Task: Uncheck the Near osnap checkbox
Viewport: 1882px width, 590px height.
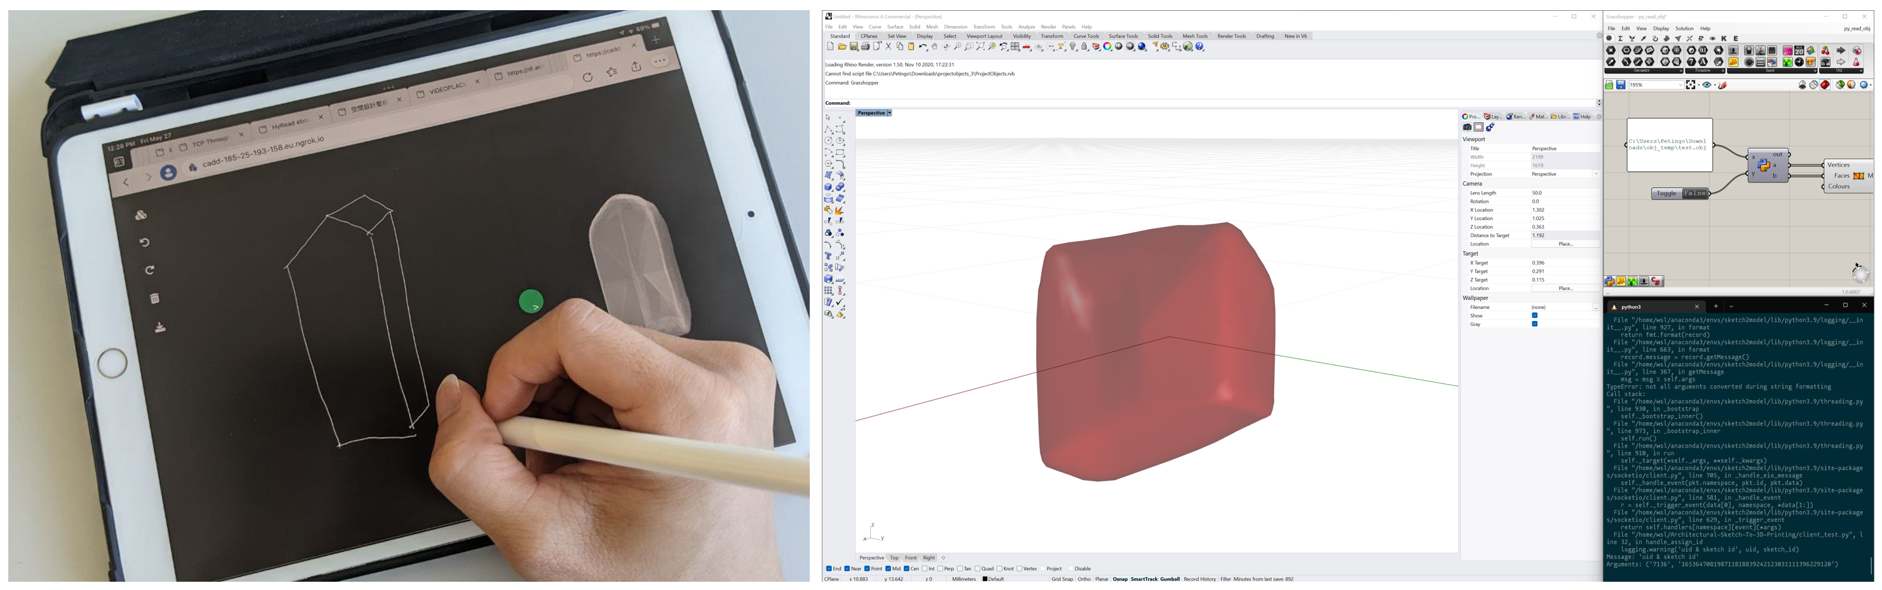Action: (x=847, y=569)
